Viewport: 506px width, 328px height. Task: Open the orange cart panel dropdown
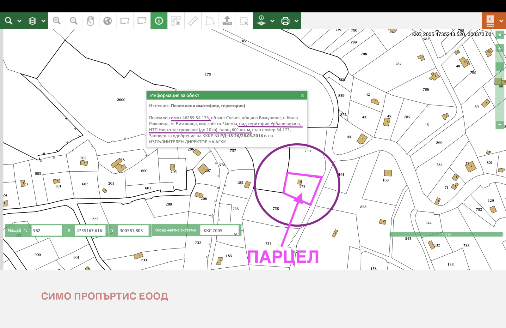[x=501, y=21]
